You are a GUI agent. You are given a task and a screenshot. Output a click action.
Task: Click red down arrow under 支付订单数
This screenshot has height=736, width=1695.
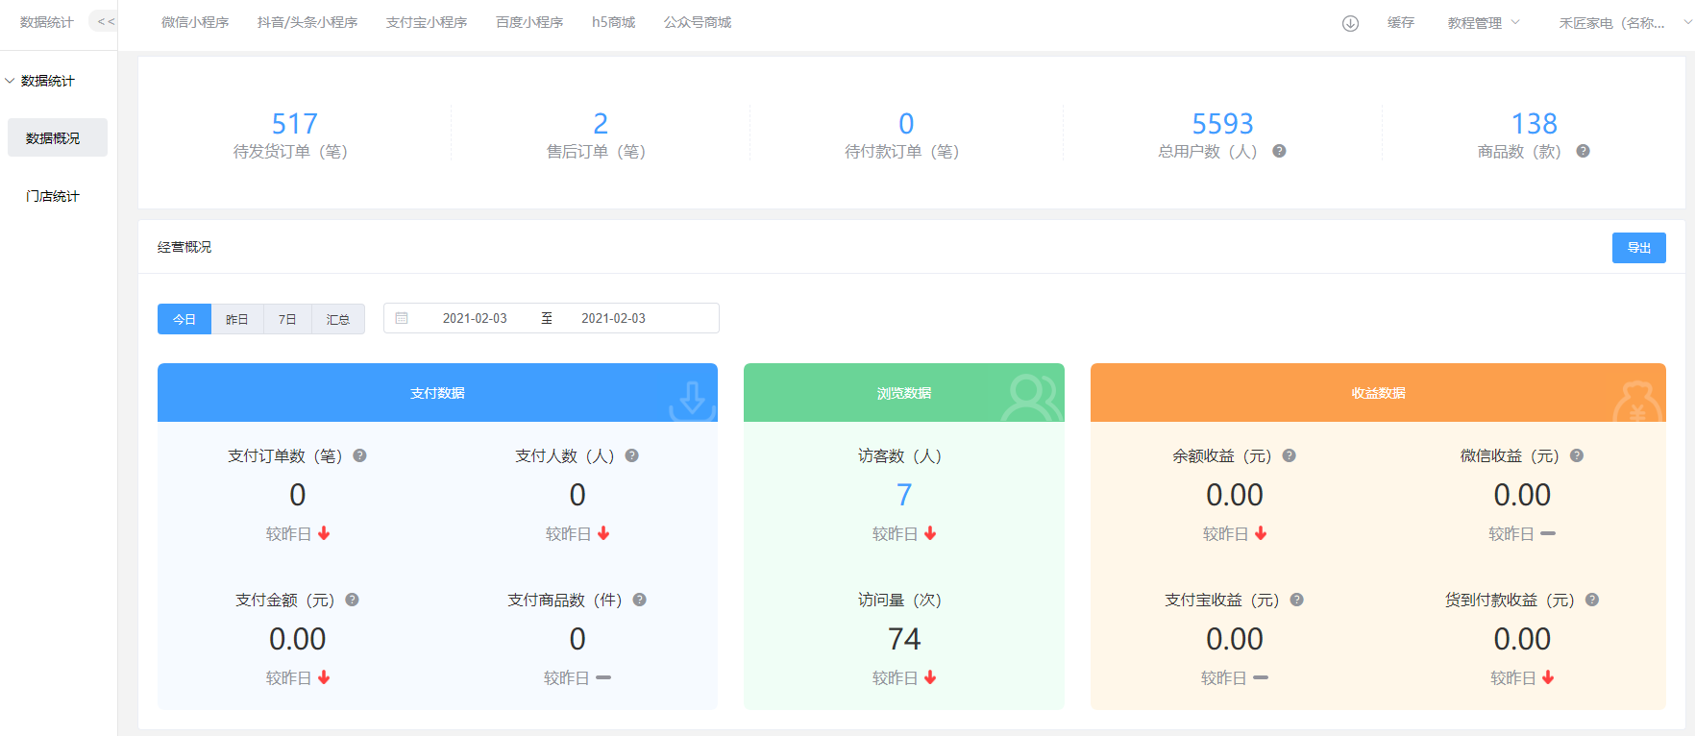(324, 533)
